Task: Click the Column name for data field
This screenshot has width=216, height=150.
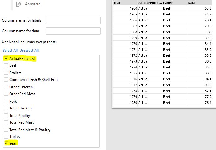Action: click(73, 31)
